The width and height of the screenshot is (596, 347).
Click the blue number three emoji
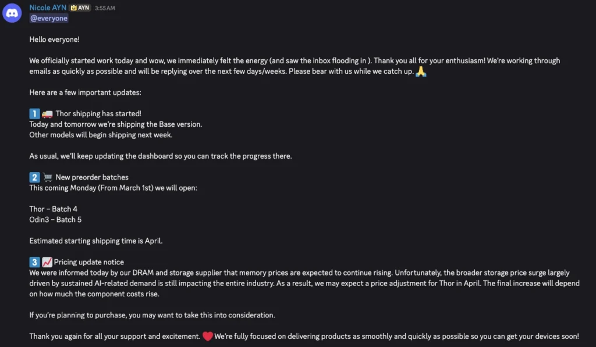coord(34,262)
